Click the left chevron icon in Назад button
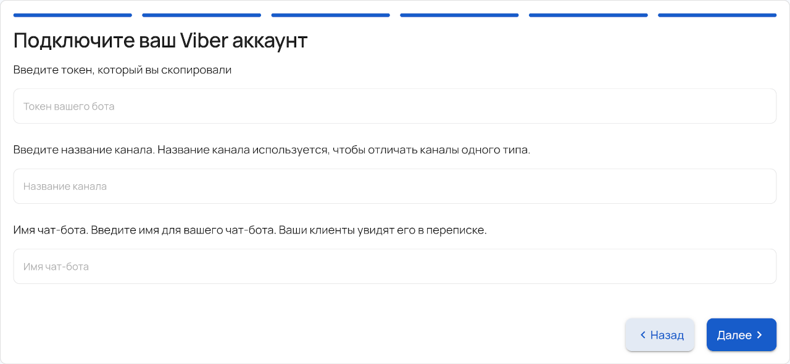790x364 pixels. (642, 335)
